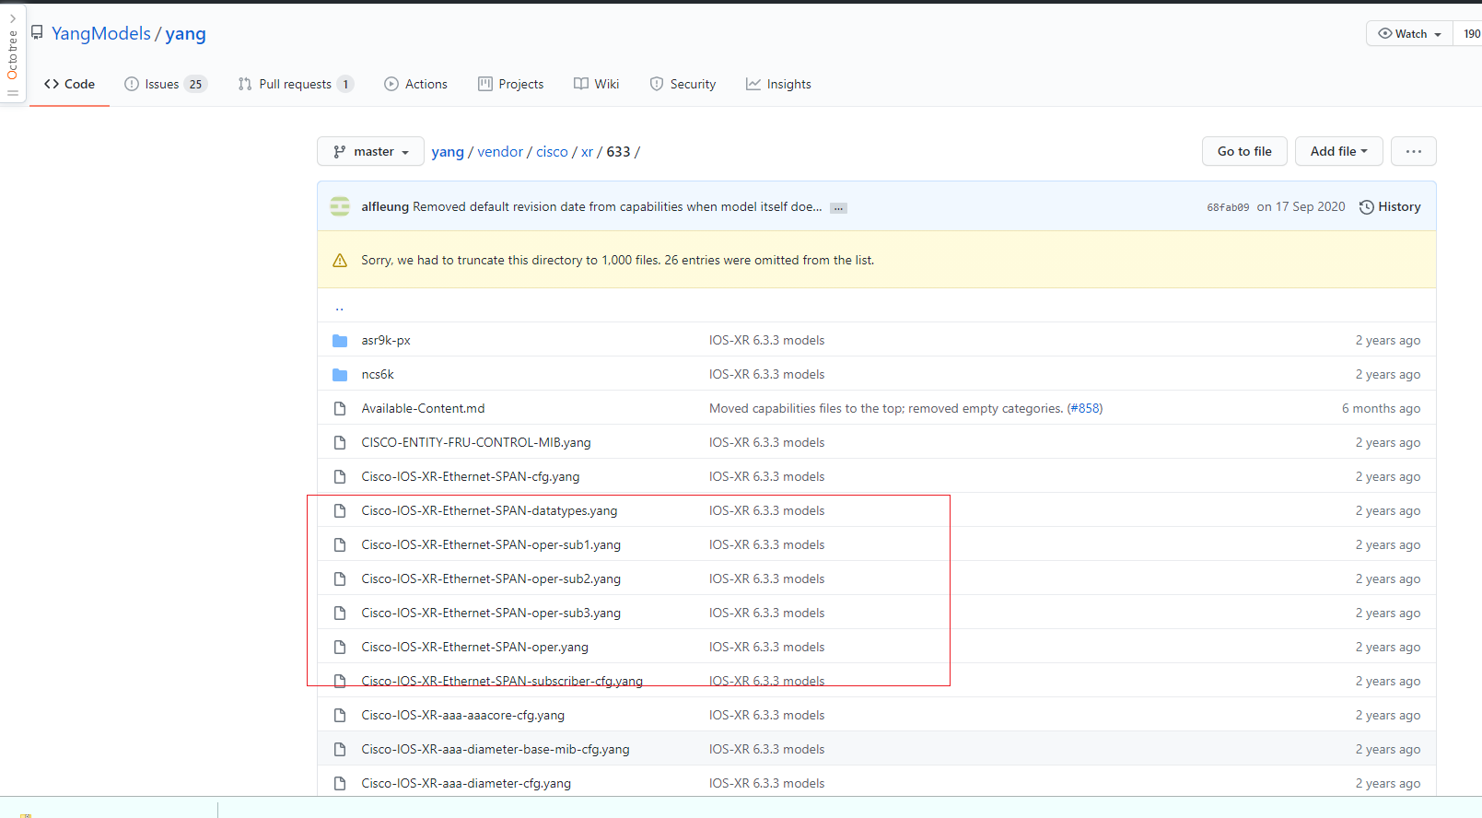Open the master branch selector

[x=370, y=151]
